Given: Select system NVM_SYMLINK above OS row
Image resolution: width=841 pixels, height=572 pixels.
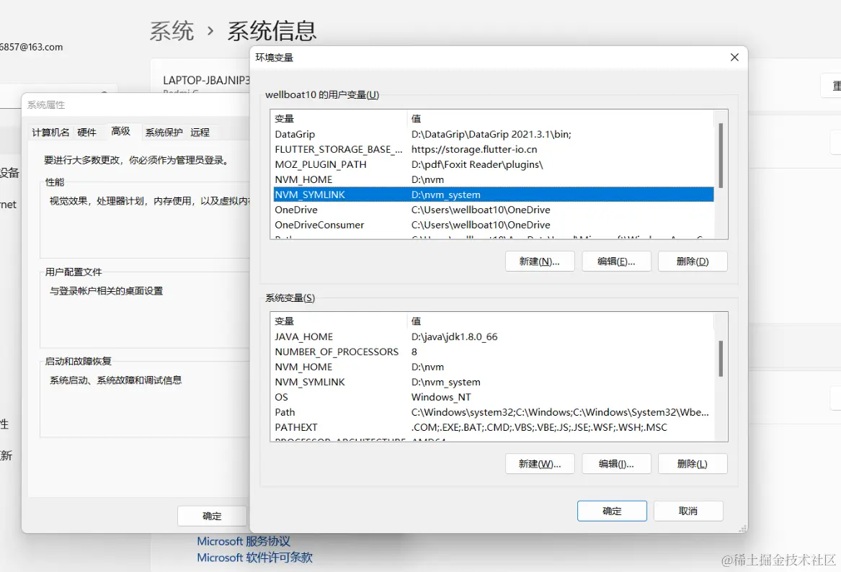Looking at the screenshot, I should click(x=492, y=382).
